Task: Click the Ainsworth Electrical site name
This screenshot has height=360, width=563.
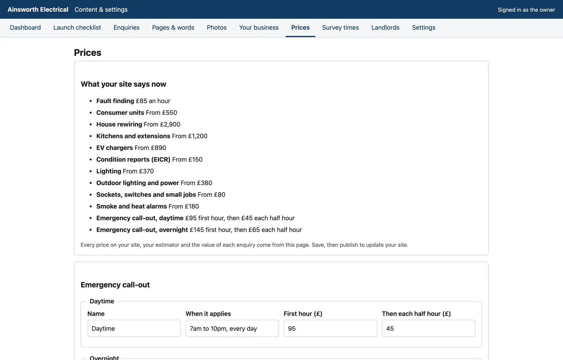Action: coord(38,9)
